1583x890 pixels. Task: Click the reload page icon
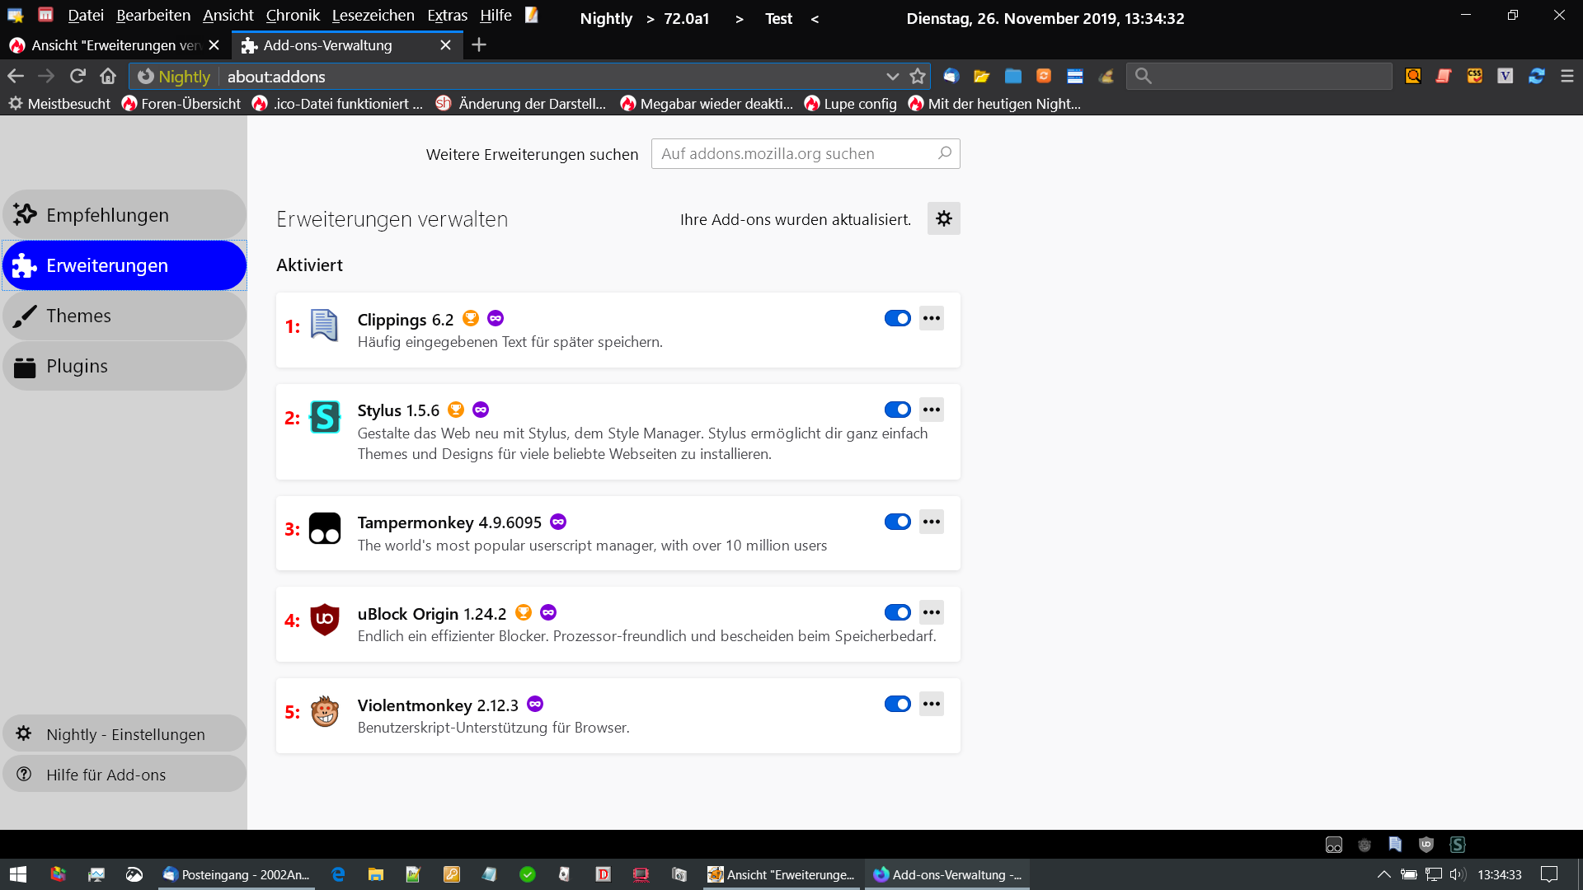[78, 76]
